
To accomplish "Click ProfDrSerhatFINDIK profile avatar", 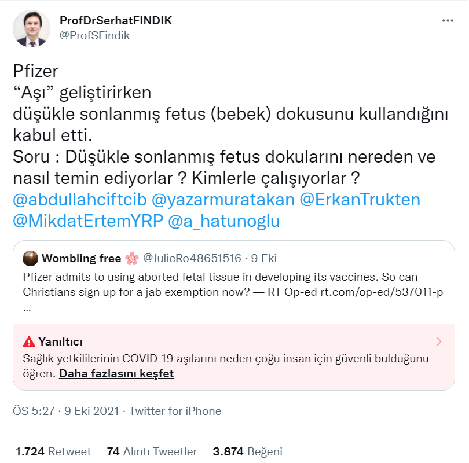I will point(32,28).
